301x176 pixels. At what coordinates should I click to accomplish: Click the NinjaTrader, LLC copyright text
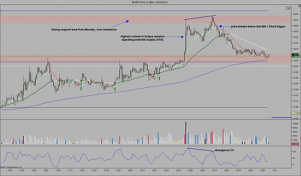click(11, 167)
